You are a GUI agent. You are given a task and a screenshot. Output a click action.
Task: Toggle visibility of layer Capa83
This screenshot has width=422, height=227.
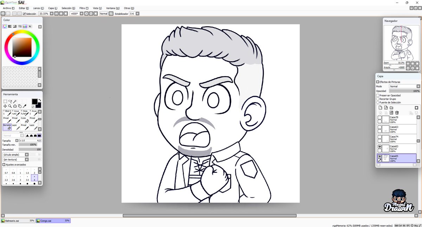tap(380, 146)
